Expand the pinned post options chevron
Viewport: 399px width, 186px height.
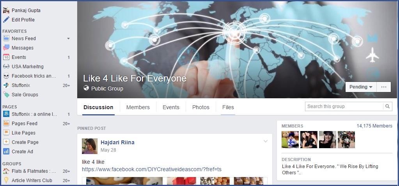point(265,141)
